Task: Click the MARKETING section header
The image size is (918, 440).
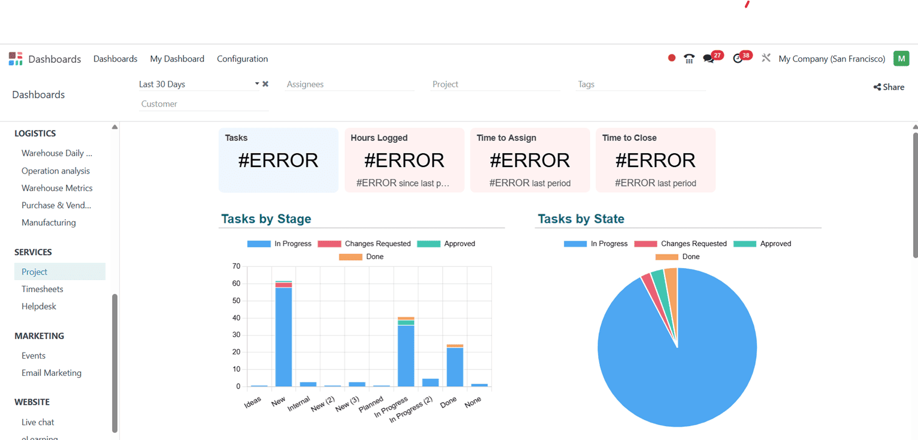Action: click(x=39, y=336)
